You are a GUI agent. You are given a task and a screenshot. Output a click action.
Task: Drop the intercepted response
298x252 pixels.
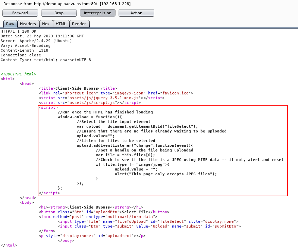coord(59,13)
